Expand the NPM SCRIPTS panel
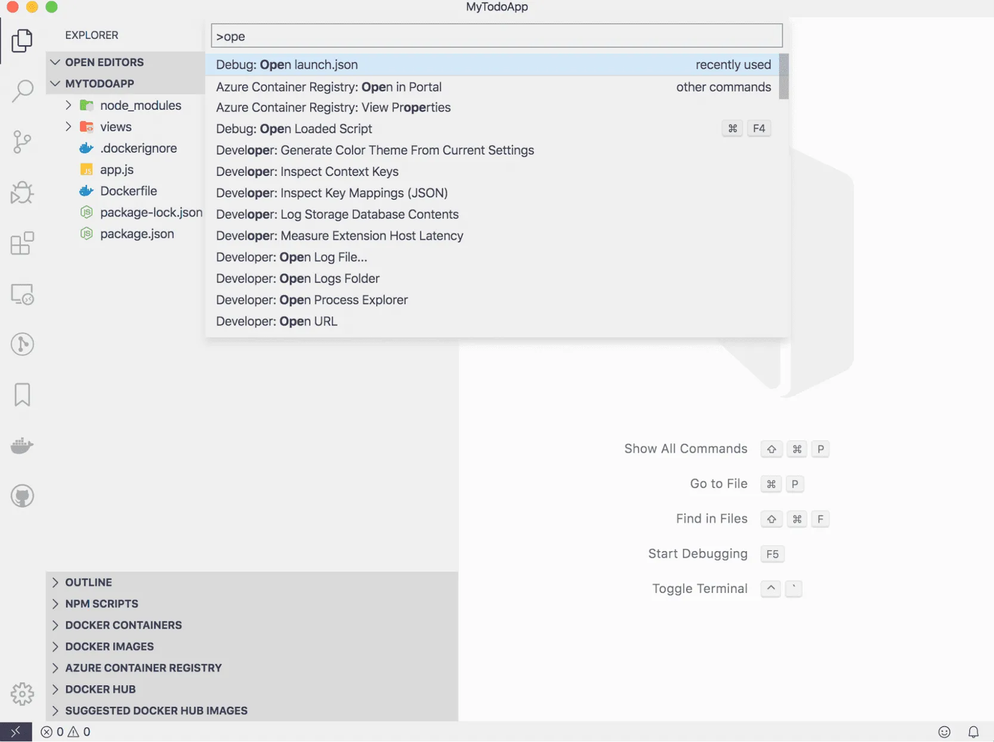Image resolution: width=994 pixels, height=742 pixels. tap(252, 604)
